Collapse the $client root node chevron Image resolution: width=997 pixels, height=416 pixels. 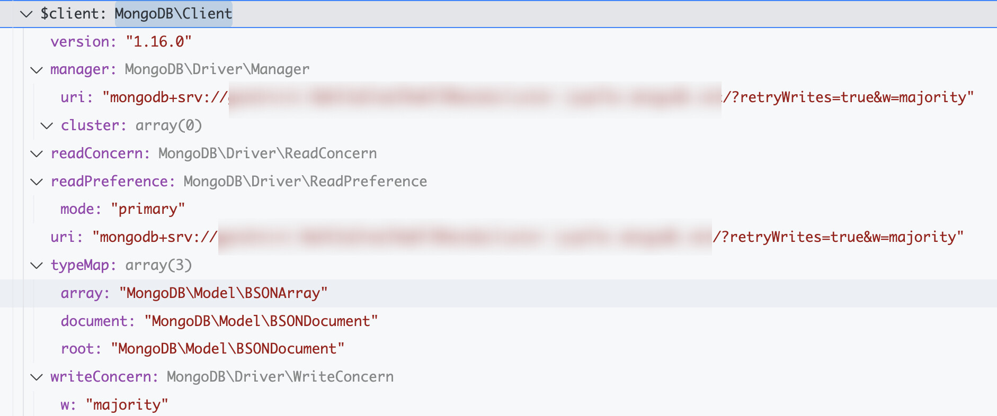point(26,14)
